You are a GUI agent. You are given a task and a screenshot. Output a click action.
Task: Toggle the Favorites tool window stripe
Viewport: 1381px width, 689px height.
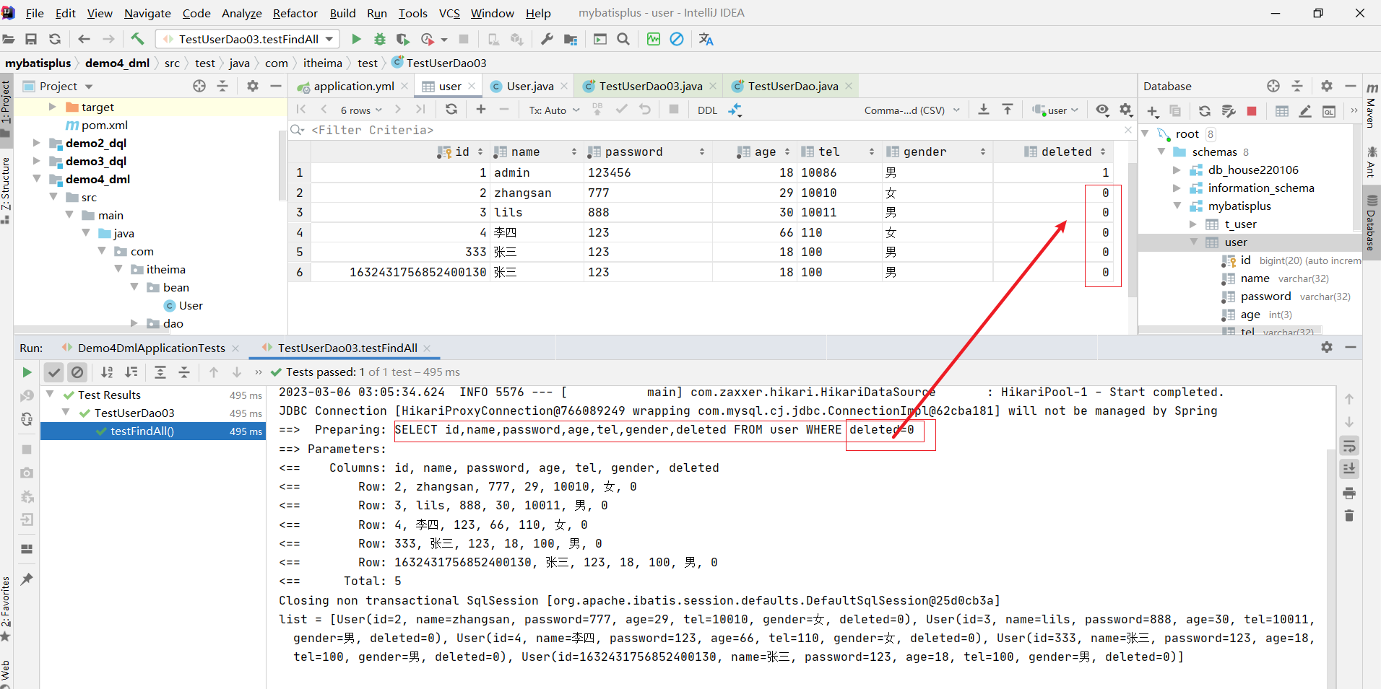coord(6,607)
